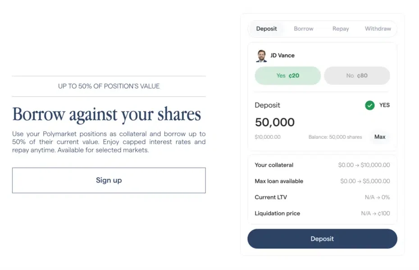Click the Current LTV label
The width and height of the screenshot is (419, 270).
[x=271, y=197]
